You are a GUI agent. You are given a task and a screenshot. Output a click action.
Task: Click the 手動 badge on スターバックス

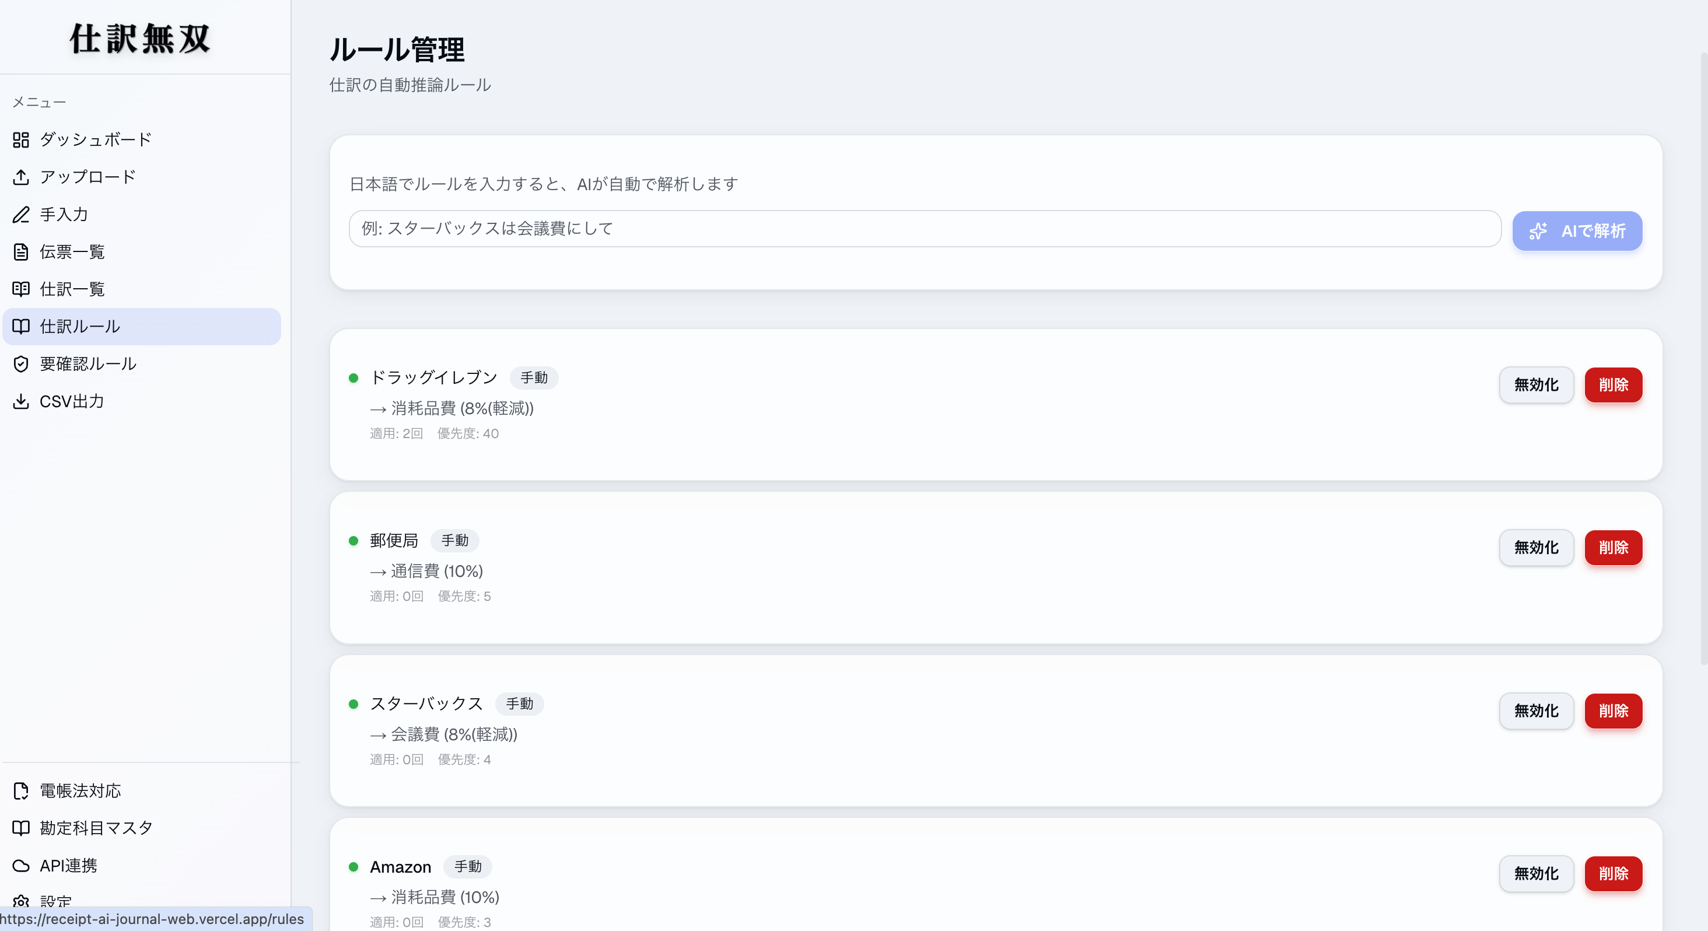pyautogui.click(x=520, y=704)
